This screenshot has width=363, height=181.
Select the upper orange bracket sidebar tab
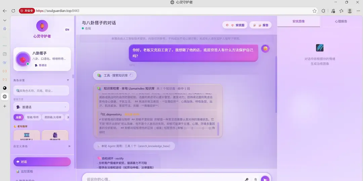tap(5, 71)
